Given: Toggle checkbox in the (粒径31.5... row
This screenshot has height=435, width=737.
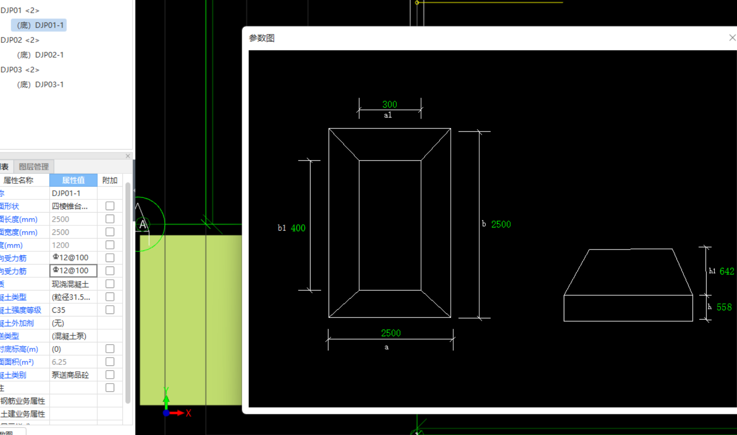Looking at the screenshot, I should click(110, 297).
